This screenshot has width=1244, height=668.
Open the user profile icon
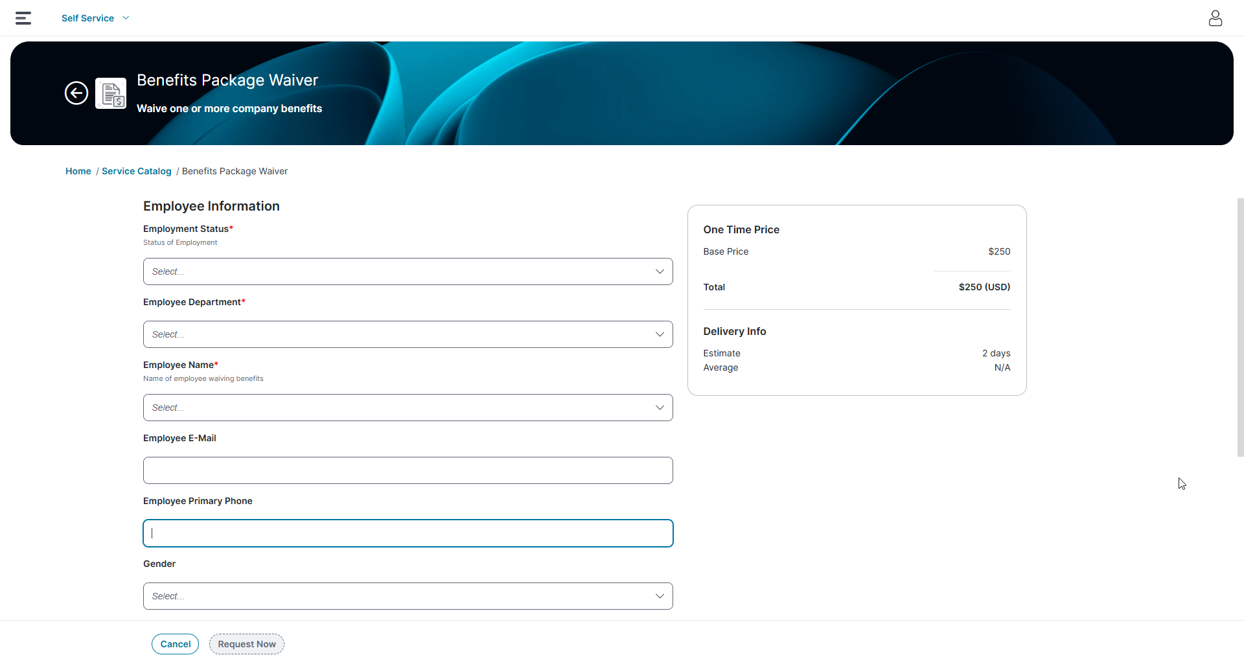pyautogui.click(x=1215, y=18)
